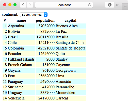Click row number 14 cell
This screenshot has width=128, height=104.
[5, 98]
